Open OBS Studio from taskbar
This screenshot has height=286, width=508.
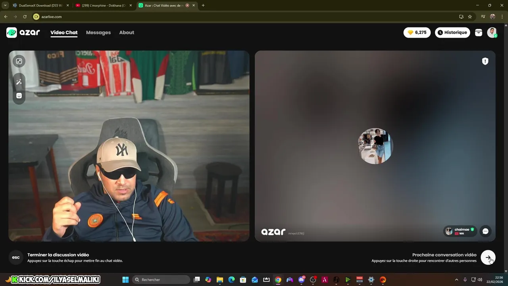(313, 280)
